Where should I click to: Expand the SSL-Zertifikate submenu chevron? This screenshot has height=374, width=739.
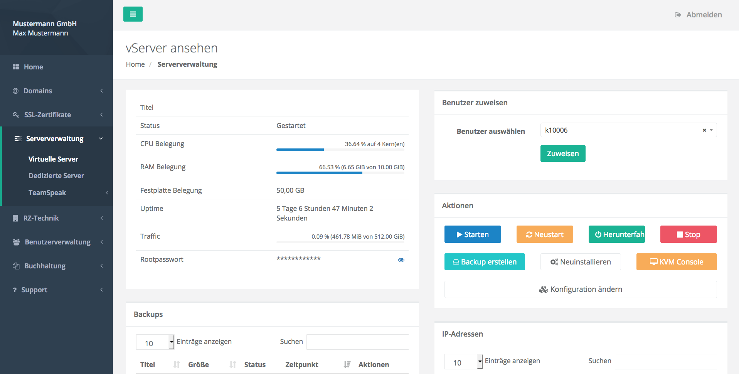point(102,115)
